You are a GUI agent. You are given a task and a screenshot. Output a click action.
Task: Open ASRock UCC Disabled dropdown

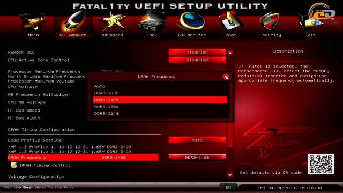pos(197,52)
